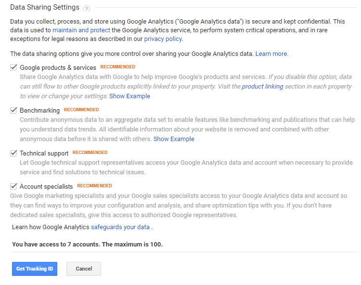Follow the product linking link
361x285 pixels.
click(x=262, y=87)
